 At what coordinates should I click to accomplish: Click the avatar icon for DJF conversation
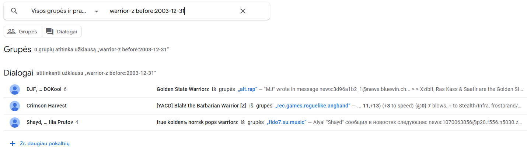[x=15, y=89]
